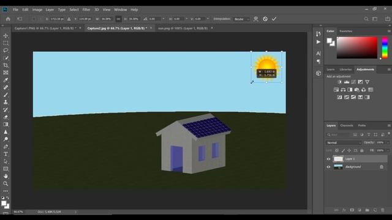Open the workspace switcher dropdown
392x220 pixels.
(x=375, y=19)
